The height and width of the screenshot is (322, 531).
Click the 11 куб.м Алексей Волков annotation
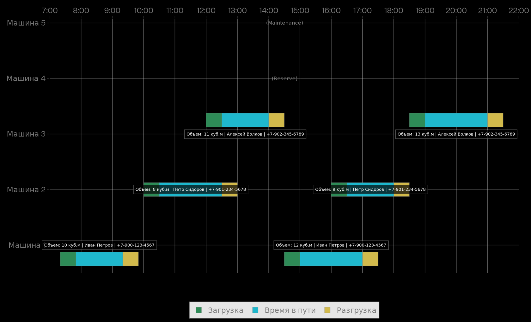pos(245,134)
